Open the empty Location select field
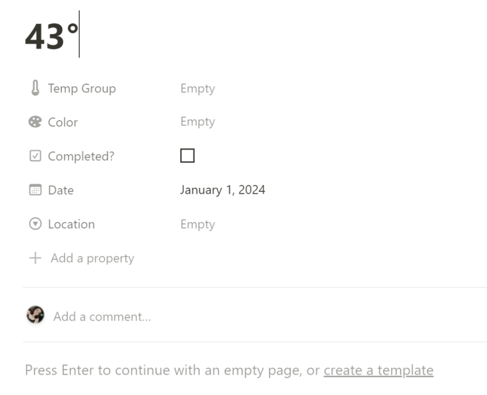Image resolution: width=487 pixels, height=395 pixels. tap(197, 224)
